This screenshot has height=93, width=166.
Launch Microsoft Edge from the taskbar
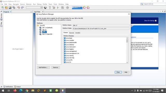(x=21, y=91)
